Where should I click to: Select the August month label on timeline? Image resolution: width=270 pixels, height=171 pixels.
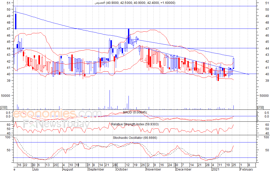[x=68, y=169]
